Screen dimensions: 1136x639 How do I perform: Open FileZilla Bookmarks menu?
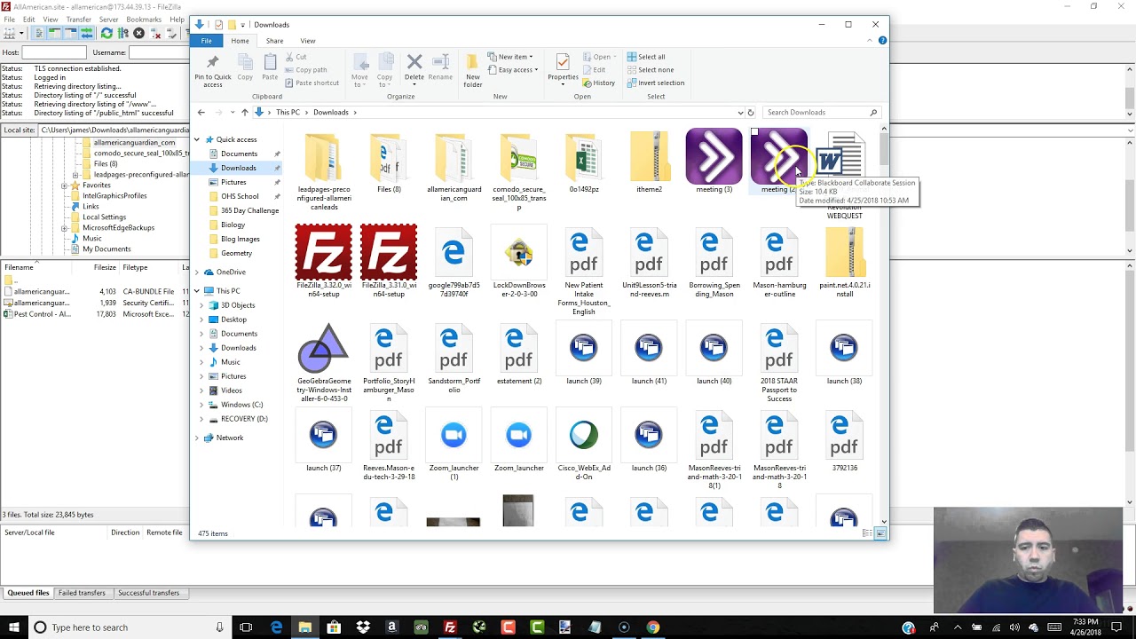pyautogui.click(x=144, y=20)
